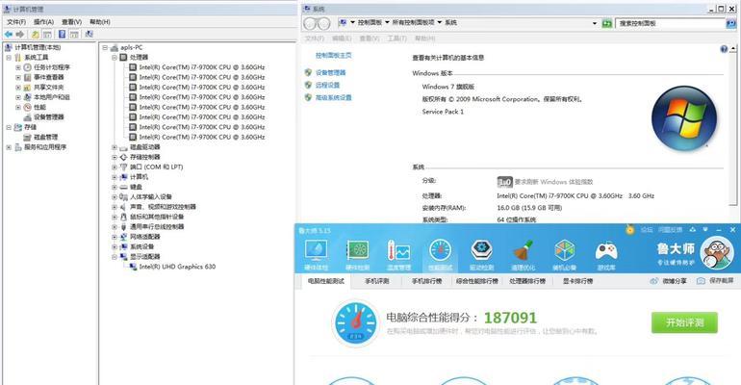Collapse the 处理器 device category

tap(115, 57)
